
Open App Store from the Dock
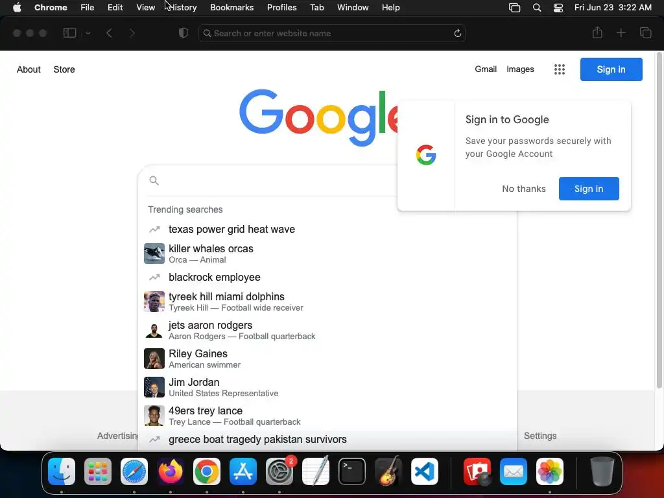coord(243,471)
